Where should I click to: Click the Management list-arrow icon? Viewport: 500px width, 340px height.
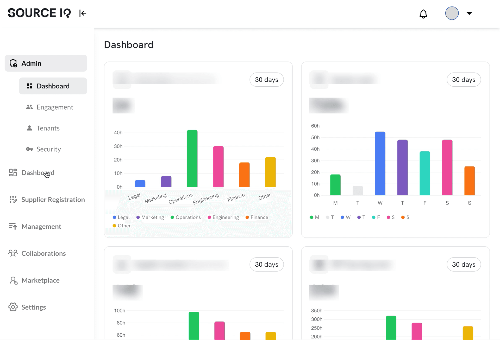[13, 226]
